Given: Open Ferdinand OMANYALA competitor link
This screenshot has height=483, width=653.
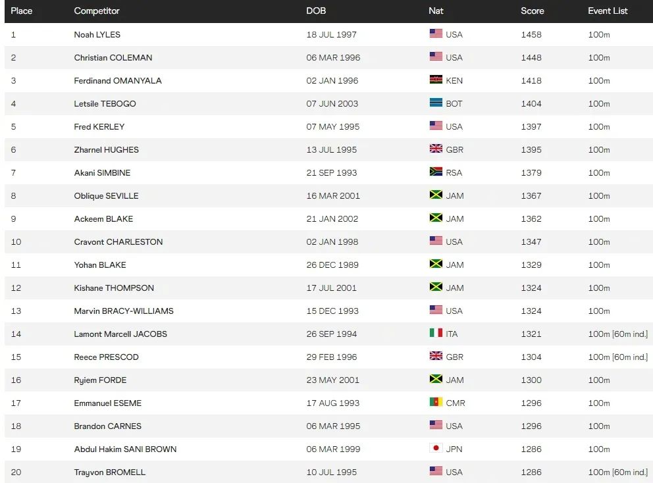Looking at the screenshot, I should click(118, 80).
